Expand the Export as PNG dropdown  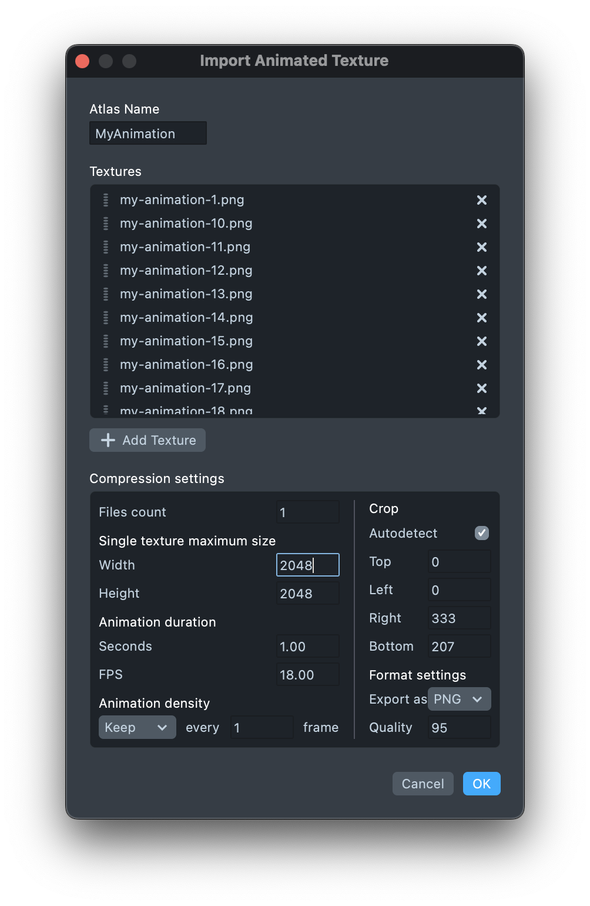(459, 699)
